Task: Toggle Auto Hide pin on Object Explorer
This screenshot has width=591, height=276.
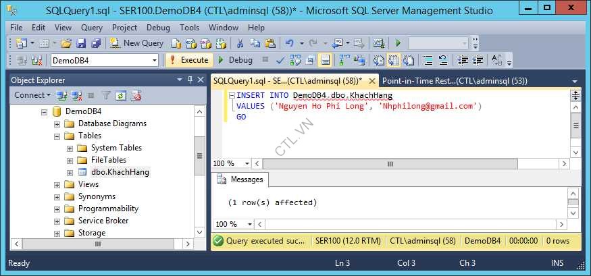Action: point(190,80)
